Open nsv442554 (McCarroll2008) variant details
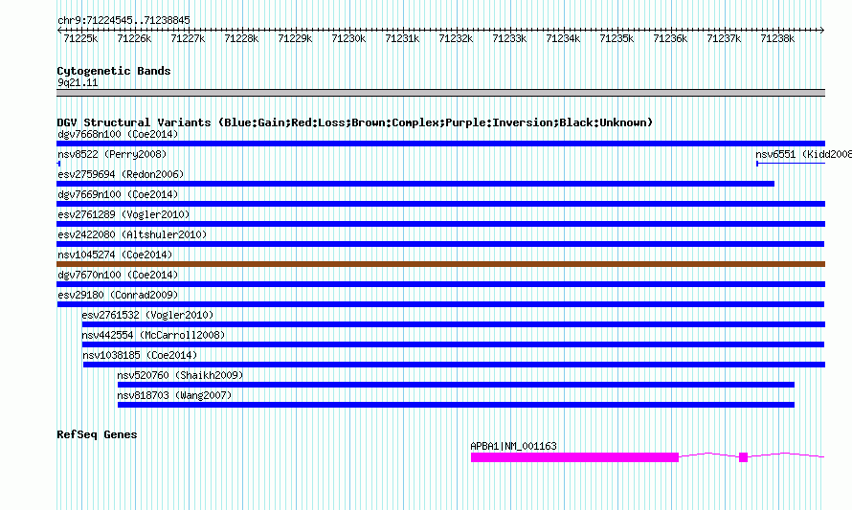This screenshot has height=510, width=852. click(453, 344)
